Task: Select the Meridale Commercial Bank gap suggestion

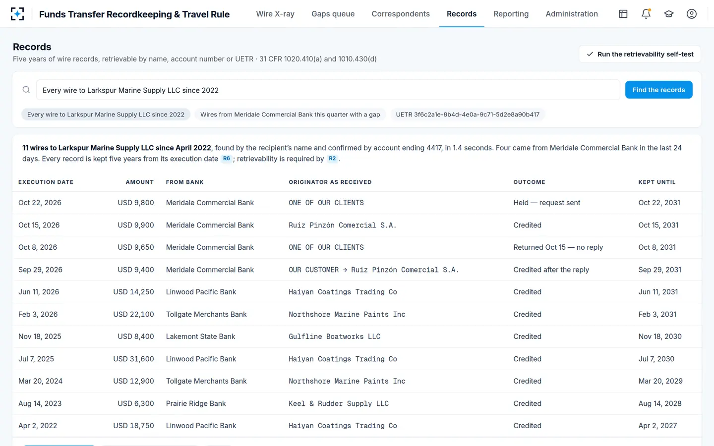Action: [290, 114]
